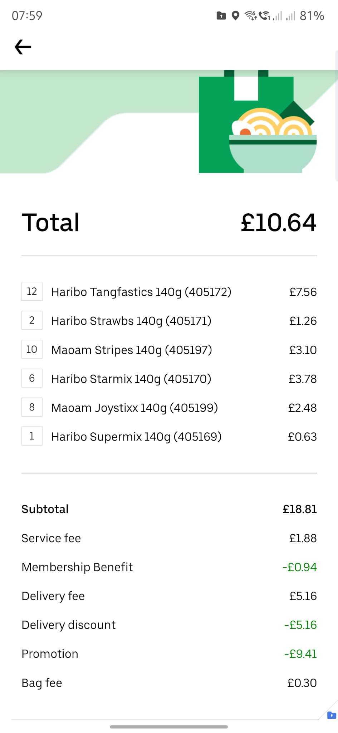Tap the Promotion discount amount -£9.41

tap(300, 654)
